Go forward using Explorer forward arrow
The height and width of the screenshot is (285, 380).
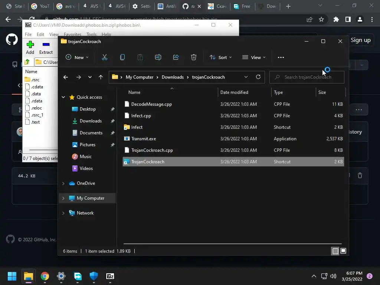(79, 77)
